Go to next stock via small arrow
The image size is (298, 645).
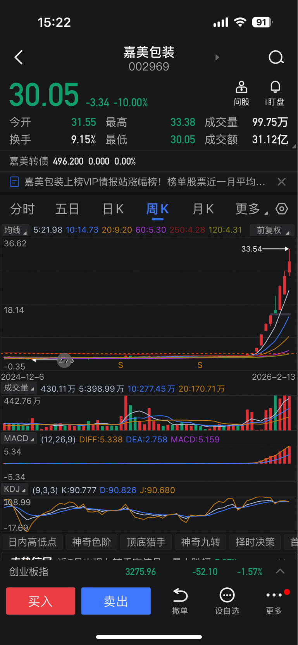coord(217,57)
